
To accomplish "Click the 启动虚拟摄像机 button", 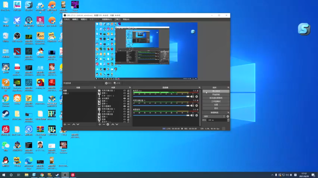I will tap(216, 98).
